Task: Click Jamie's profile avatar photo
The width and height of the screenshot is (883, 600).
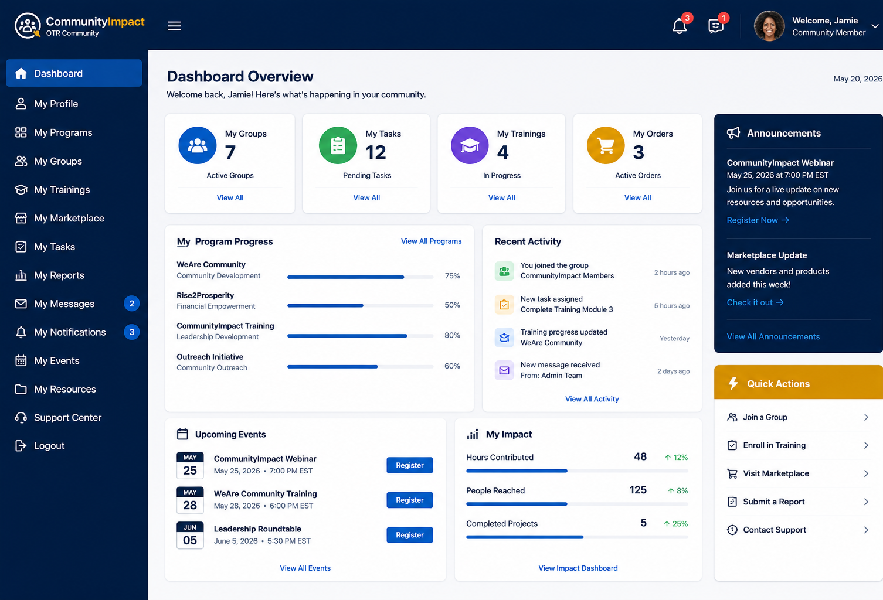Action: pyautogui.click(x=769, y=26)
